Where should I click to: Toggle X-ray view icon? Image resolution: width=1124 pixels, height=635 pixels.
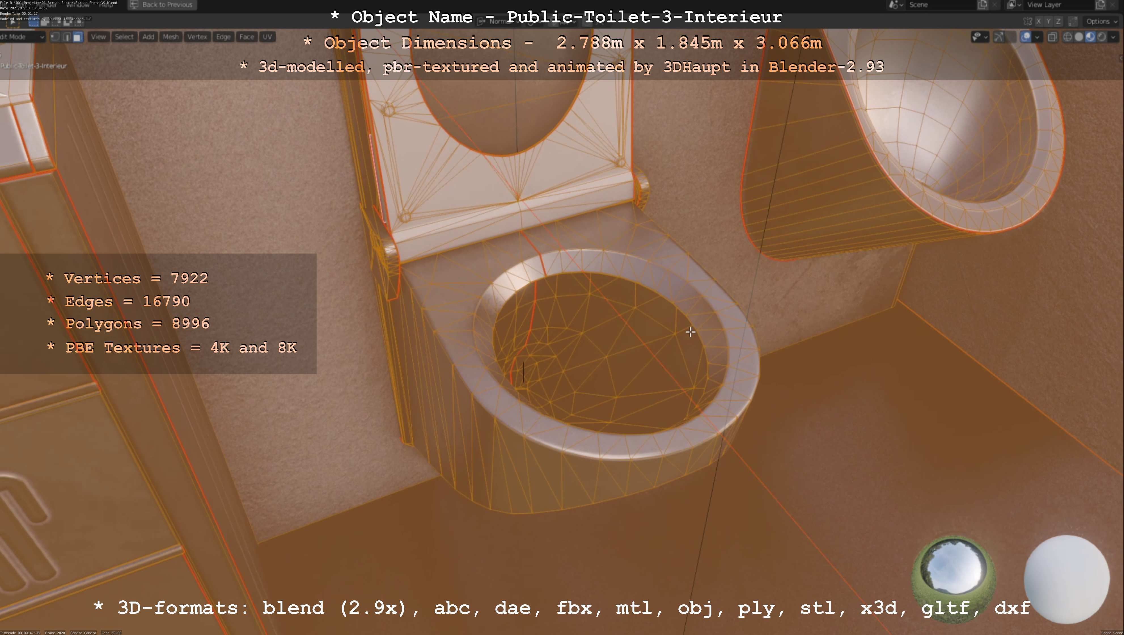[x=1053, y=37]
